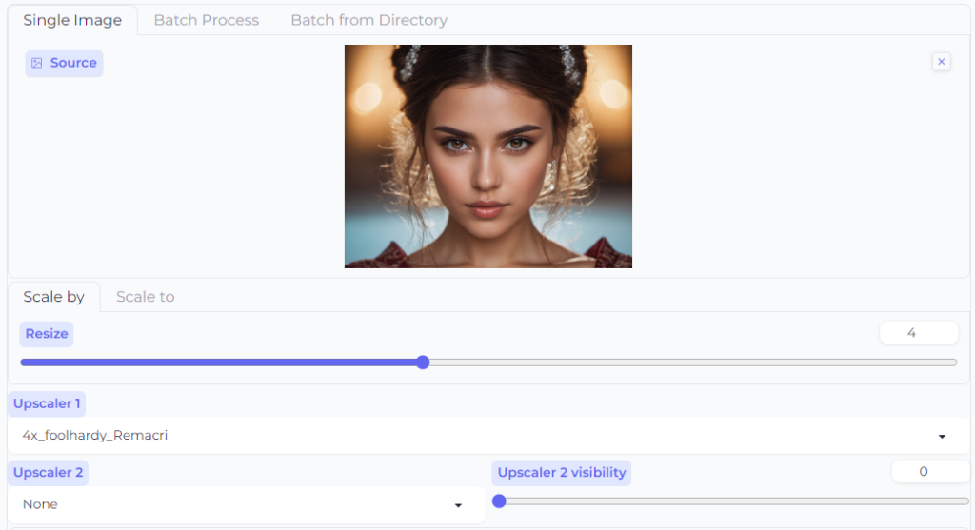Click the Upscaler 2 visibility slider handle
The width and height of the screenshot is (975, 530).
click(499, 501)
